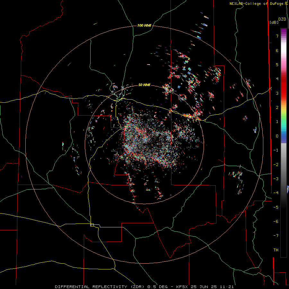Click the -5 value on the dB scale
This screenshot has height=289, width=289.
coord(276,207)
